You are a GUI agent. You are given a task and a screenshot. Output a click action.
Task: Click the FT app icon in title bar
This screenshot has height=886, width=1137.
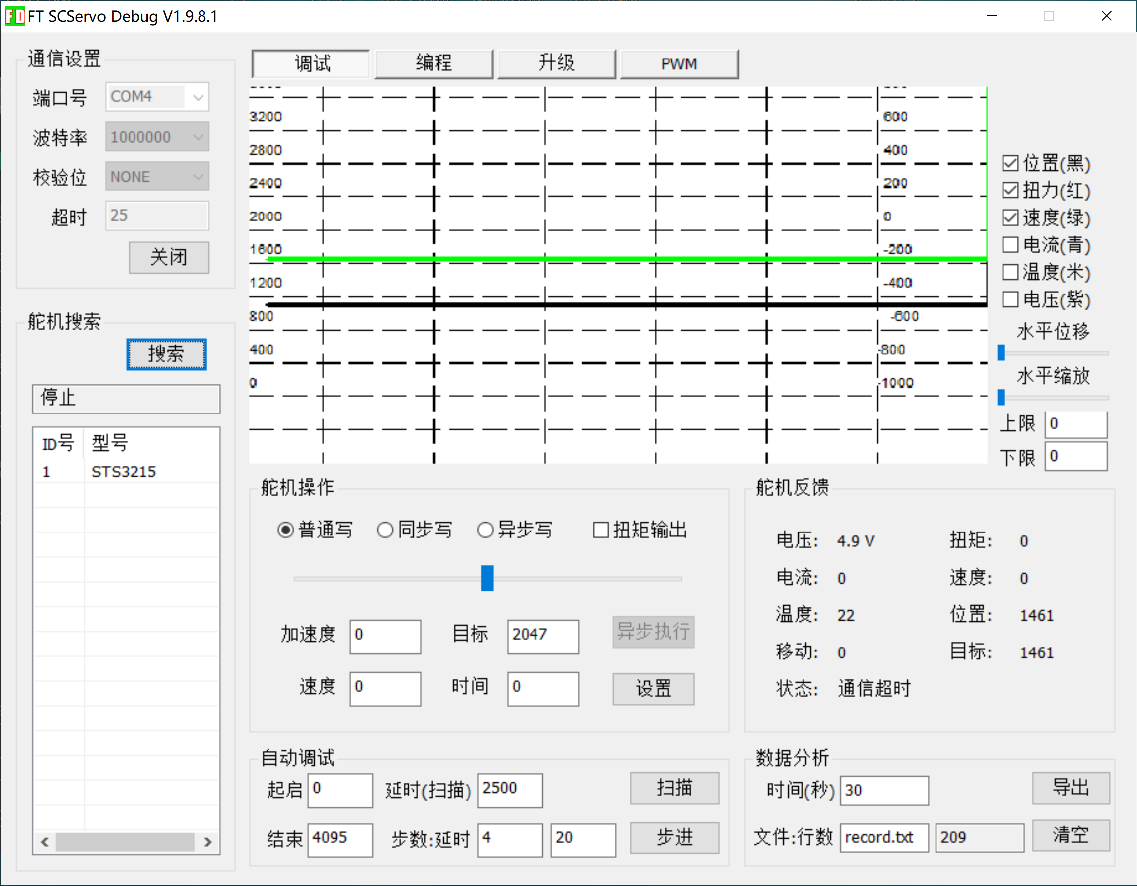(x=14, y=16)
